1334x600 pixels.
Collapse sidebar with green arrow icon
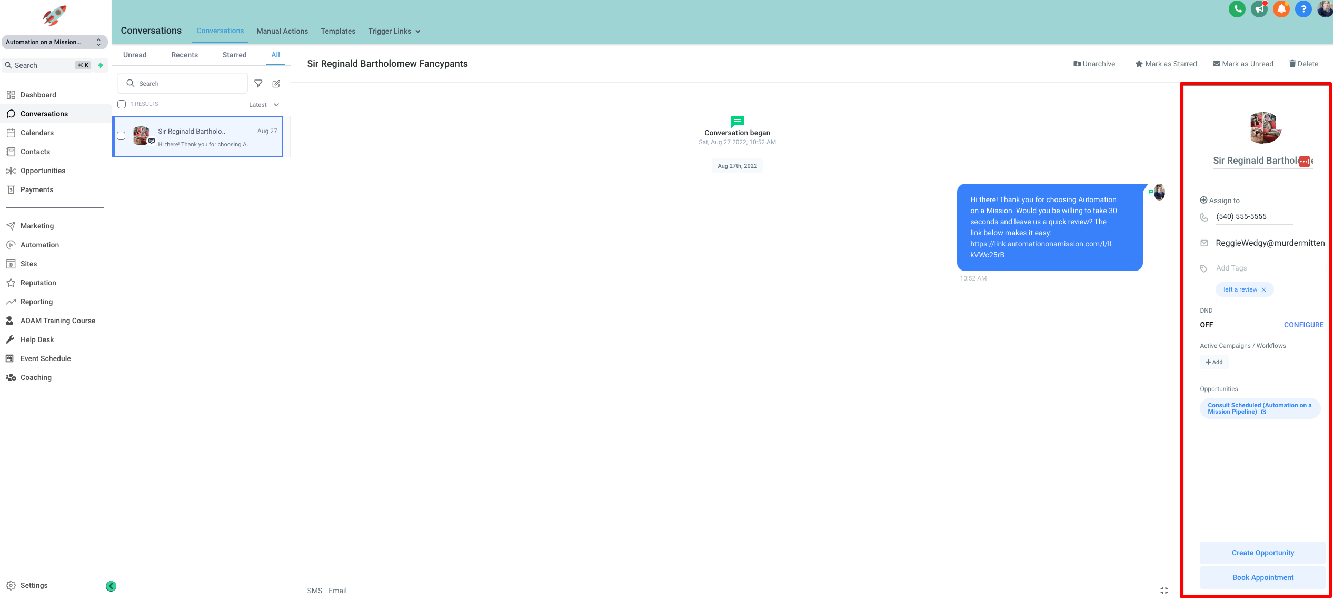point(111,586)
